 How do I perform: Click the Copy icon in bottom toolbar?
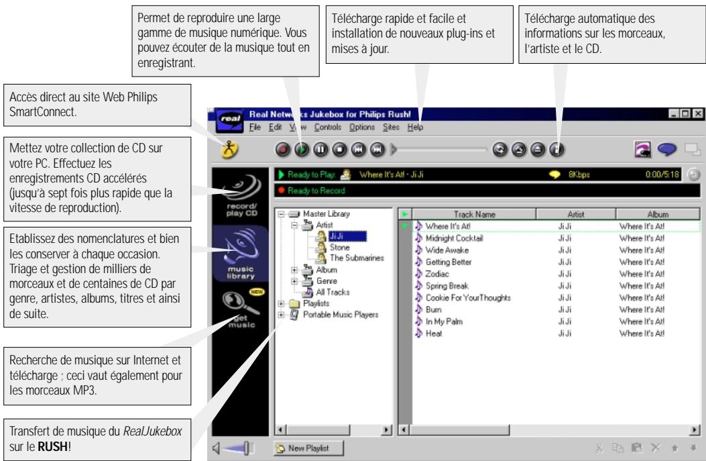point(617,448)
